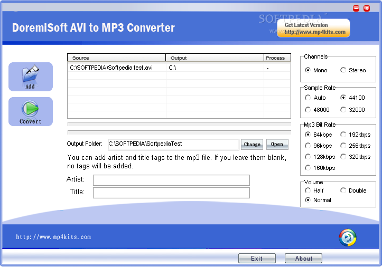Viewport: 382px width, 267px height.
Task: Set bit rate to 96kbps
Action: [x=319, y=146]
